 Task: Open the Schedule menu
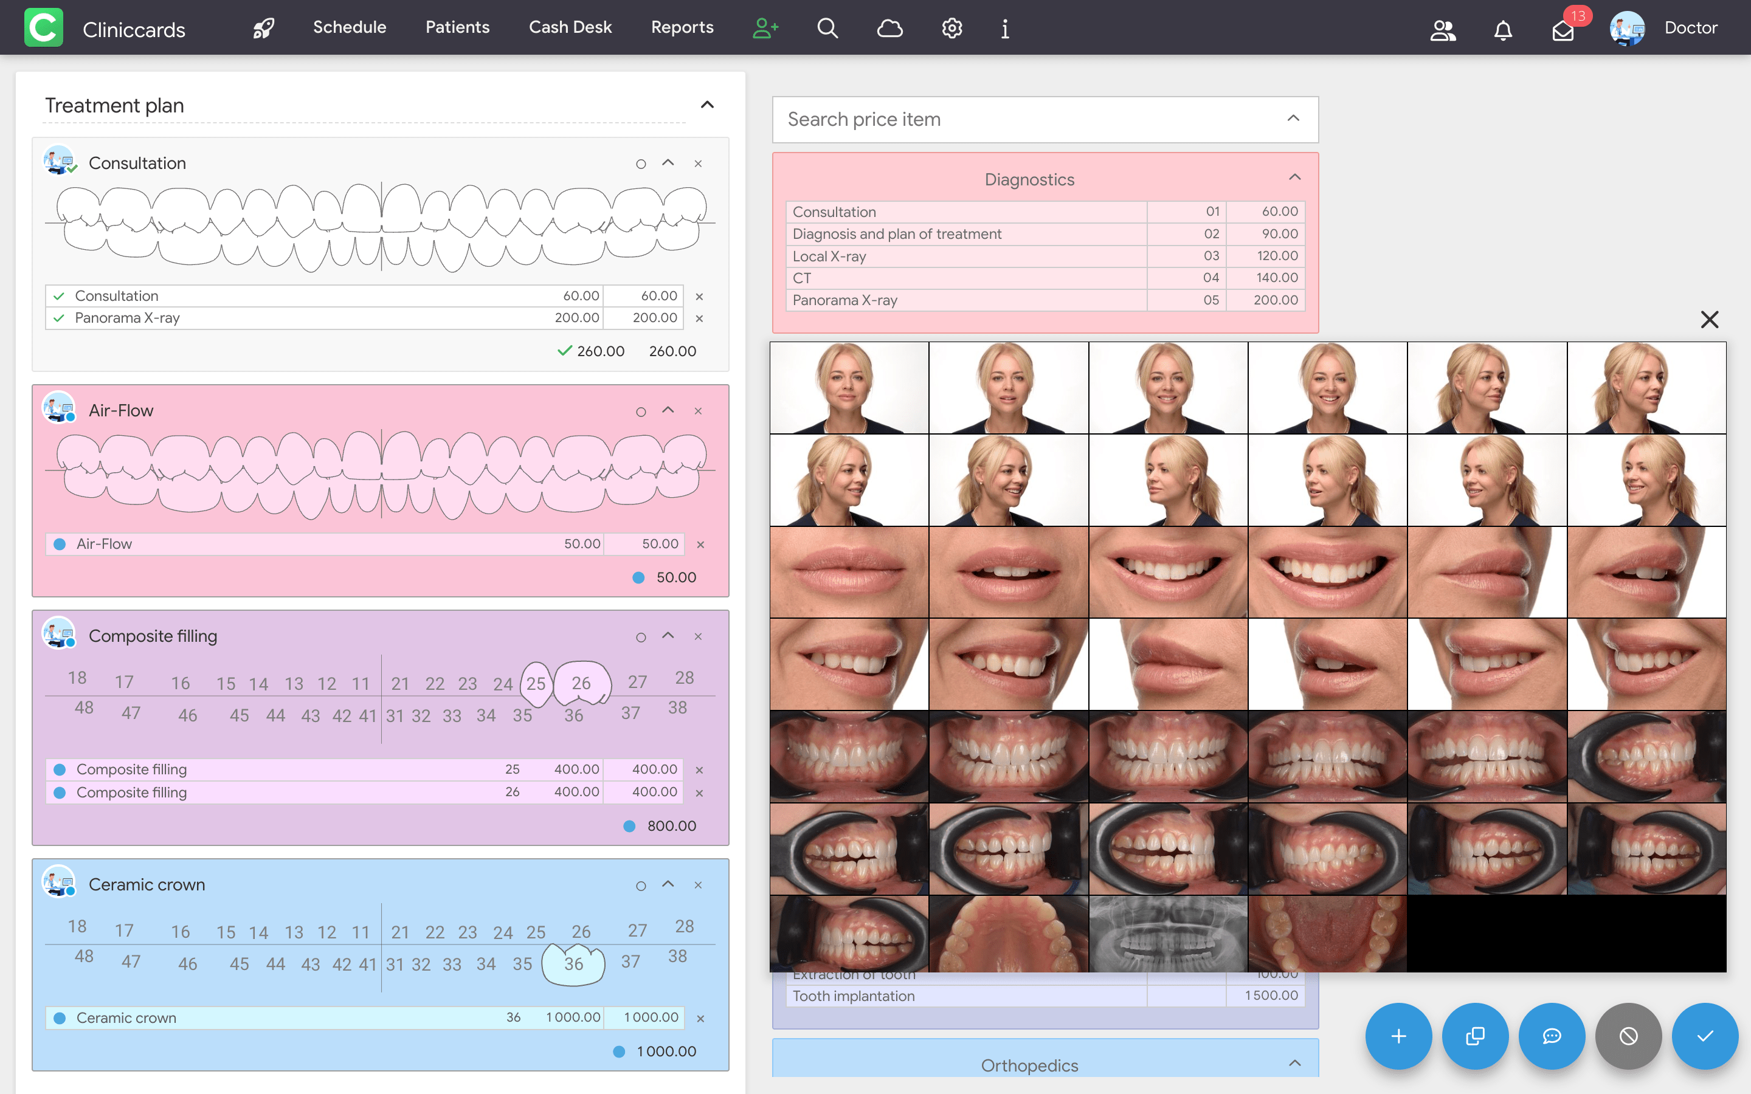350,27
